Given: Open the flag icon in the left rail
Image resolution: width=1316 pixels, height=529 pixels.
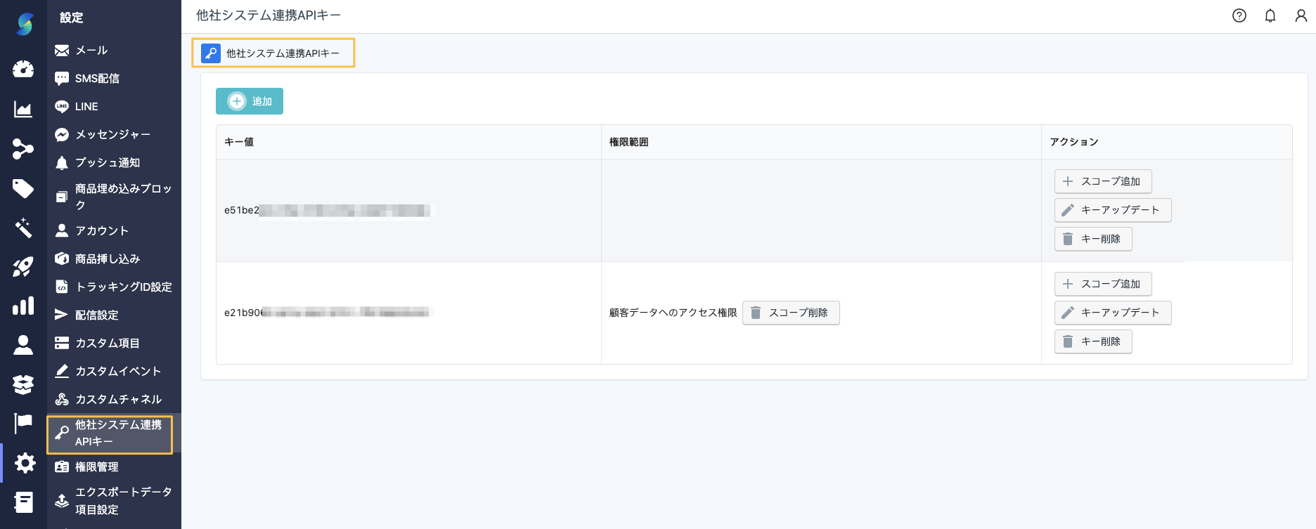Looking at the screenshot, I should 23,424.
